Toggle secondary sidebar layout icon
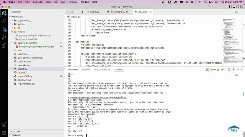Screen dimensions: 245x137 coord(238,7)
